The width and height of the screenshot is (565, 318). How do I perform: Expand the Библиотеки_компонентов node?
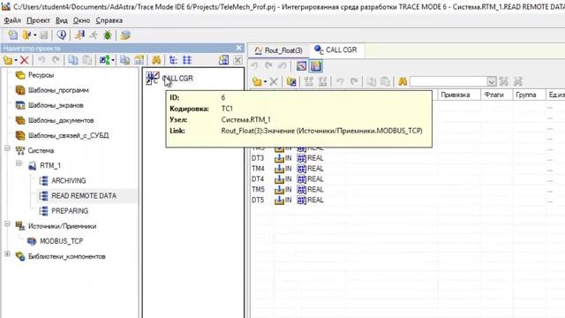pyautogui.click(x=7, y=254)
